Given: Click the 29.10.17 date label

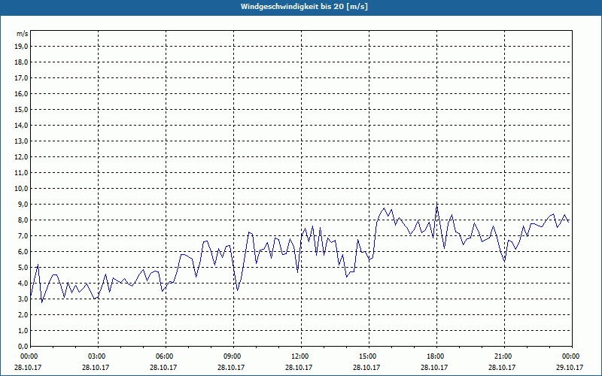Looking at the screenshot, I should 570,367.
